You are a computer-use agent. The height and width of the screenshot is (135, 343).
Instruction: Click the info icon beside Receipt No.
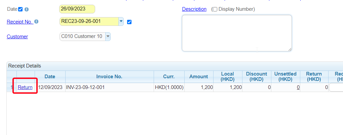(x=36, y=22)
